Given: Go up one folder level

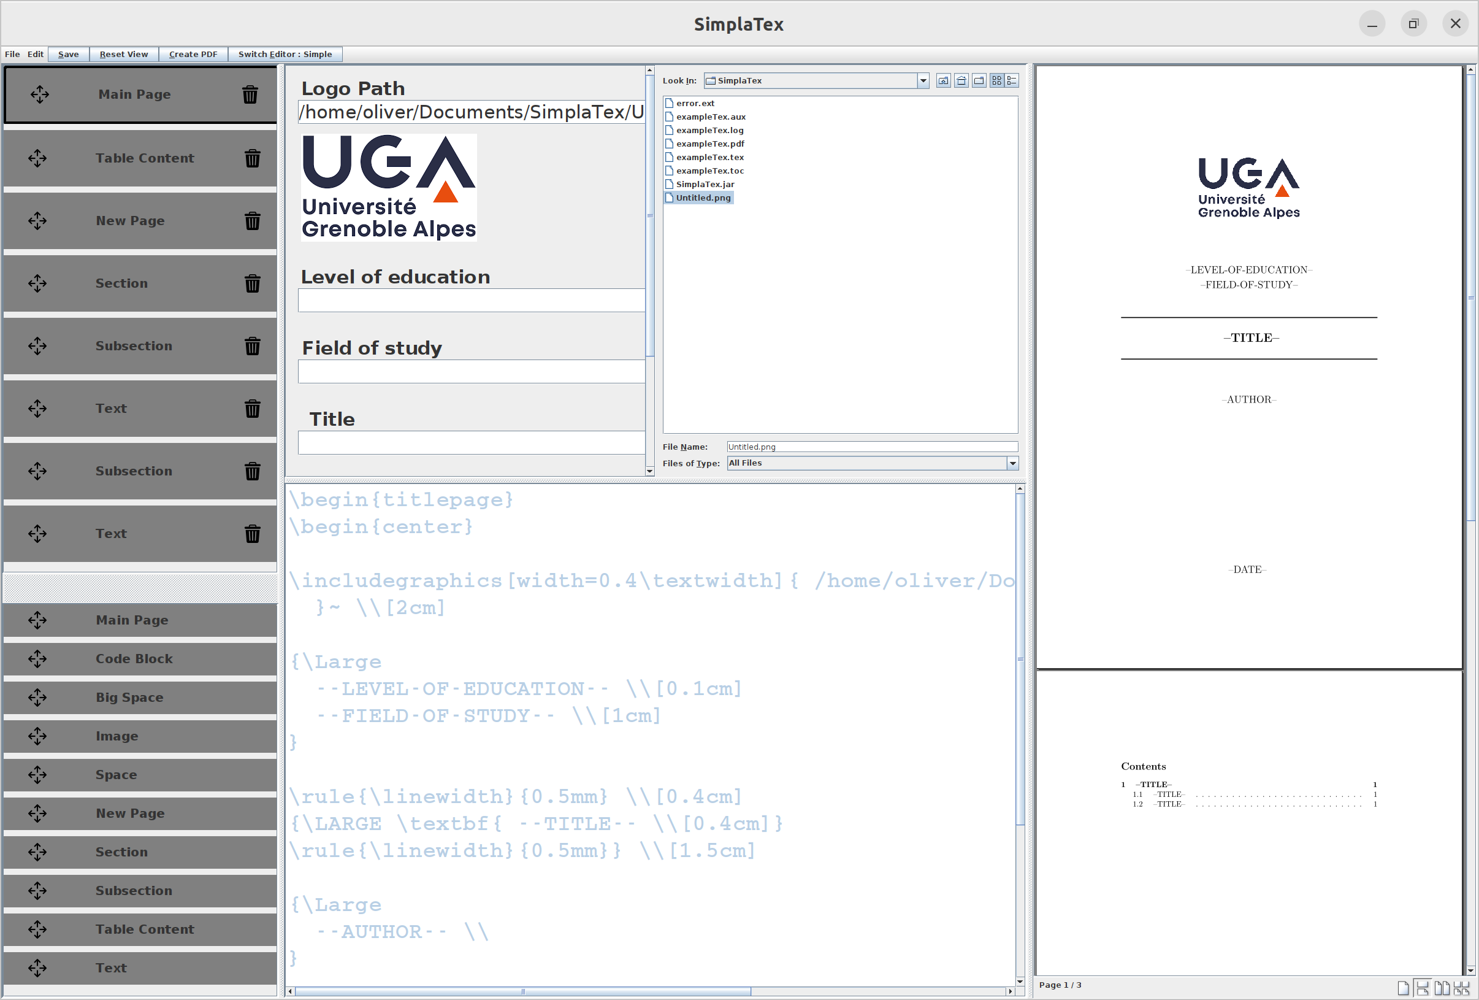Looking at the screenshot, I should click(943, 81).
